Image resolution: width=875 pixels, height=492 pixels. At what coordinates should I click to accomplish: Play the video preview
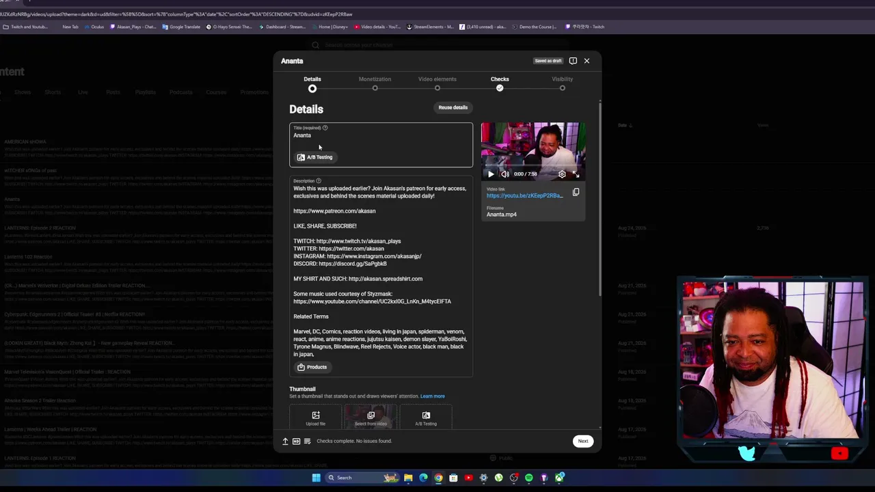pos(490,174)
